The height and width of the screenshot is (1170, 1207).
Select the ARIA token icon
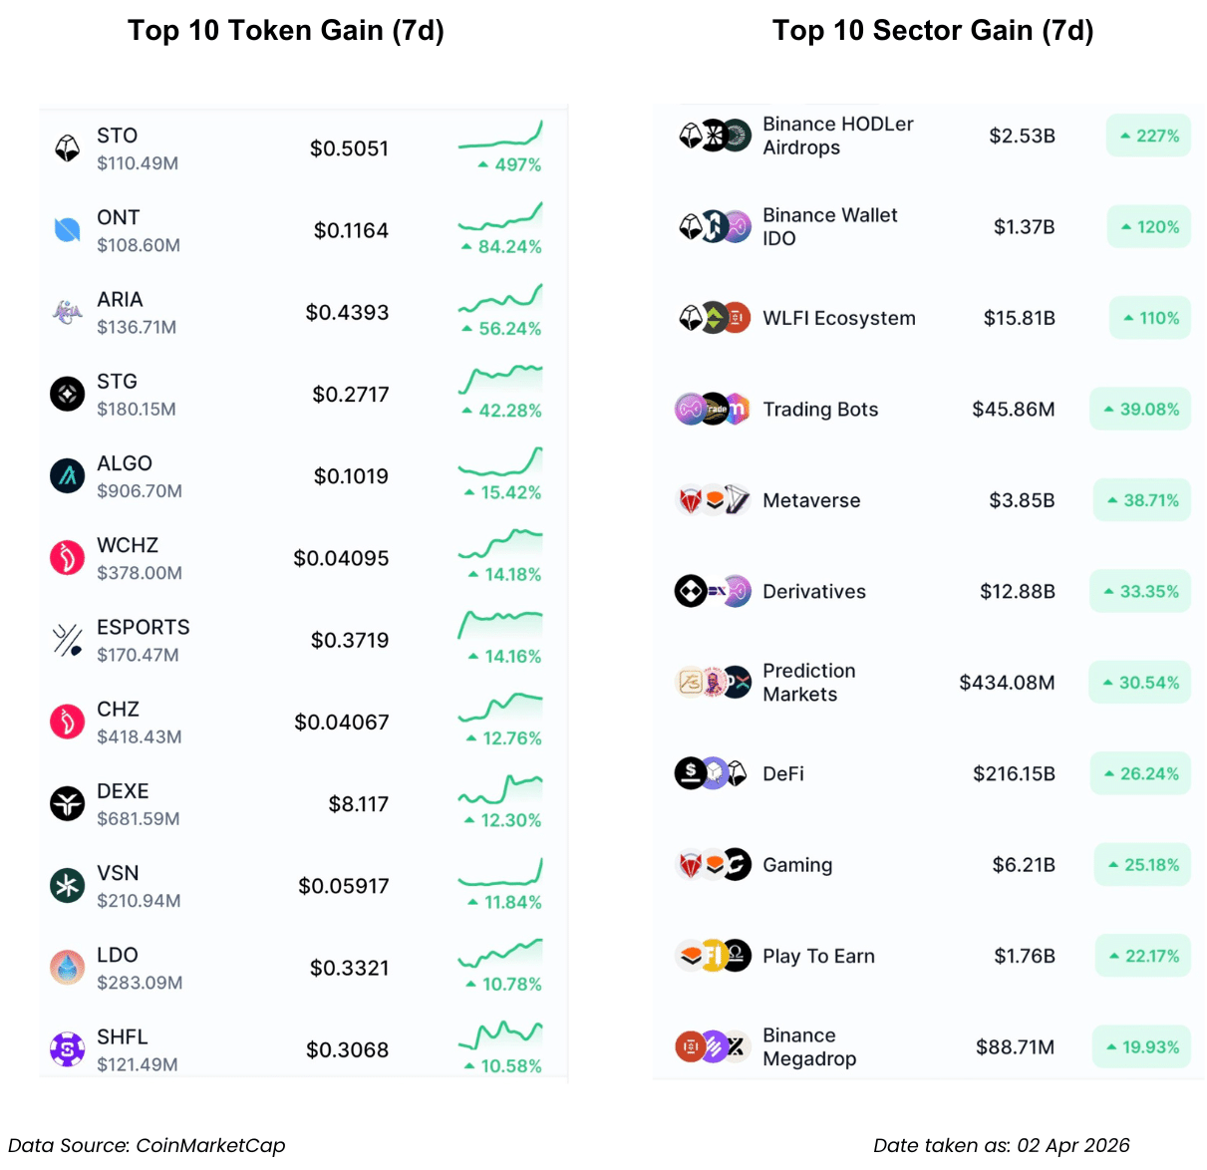[67, 312]
